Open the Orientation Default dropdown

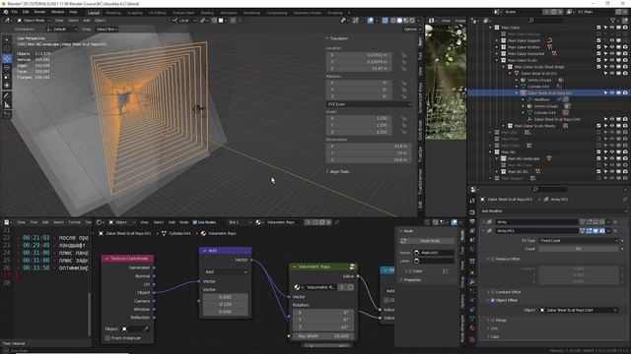[x=62, y=29]
